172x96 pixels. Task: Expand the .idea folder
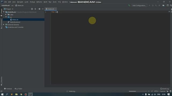tap(6, 14)
